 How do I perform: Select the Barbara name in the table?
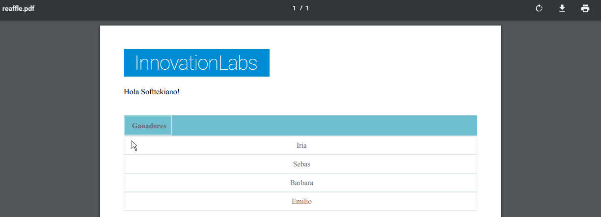[301, 183]
